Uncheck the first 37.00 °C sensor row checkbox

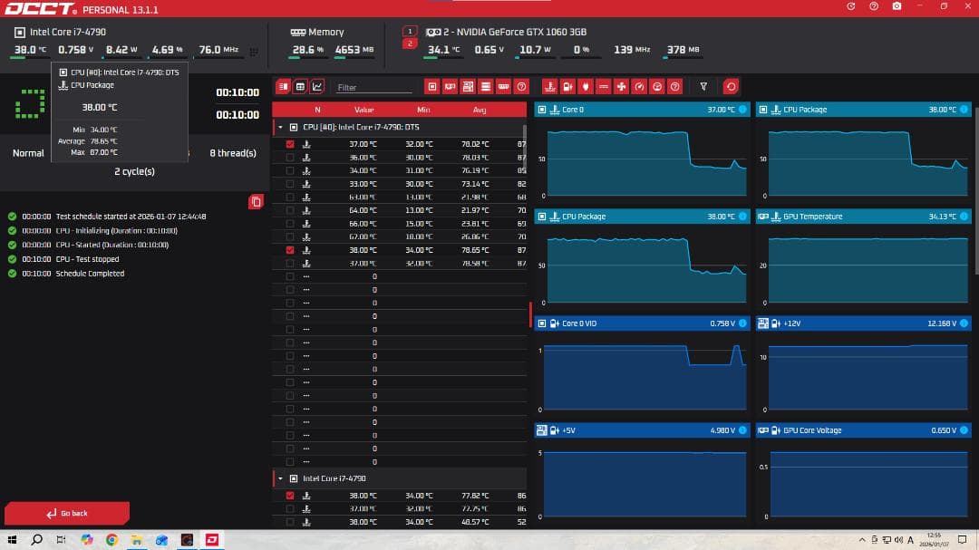290,144
